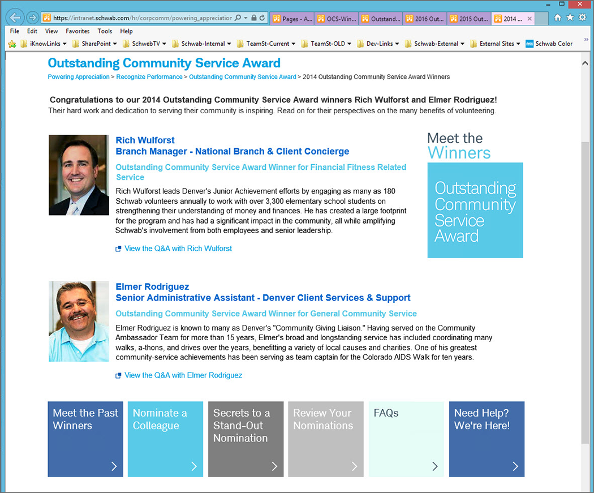The width and height of the screenshot is (594, 493).
Task: Open the Favorites menu
Action: pos(78,31)
